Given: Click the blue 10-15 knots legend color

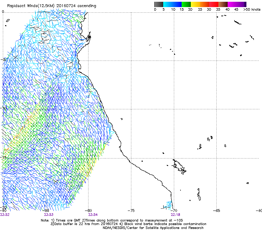Looking at the screenshot, I should tap(177, 4).
